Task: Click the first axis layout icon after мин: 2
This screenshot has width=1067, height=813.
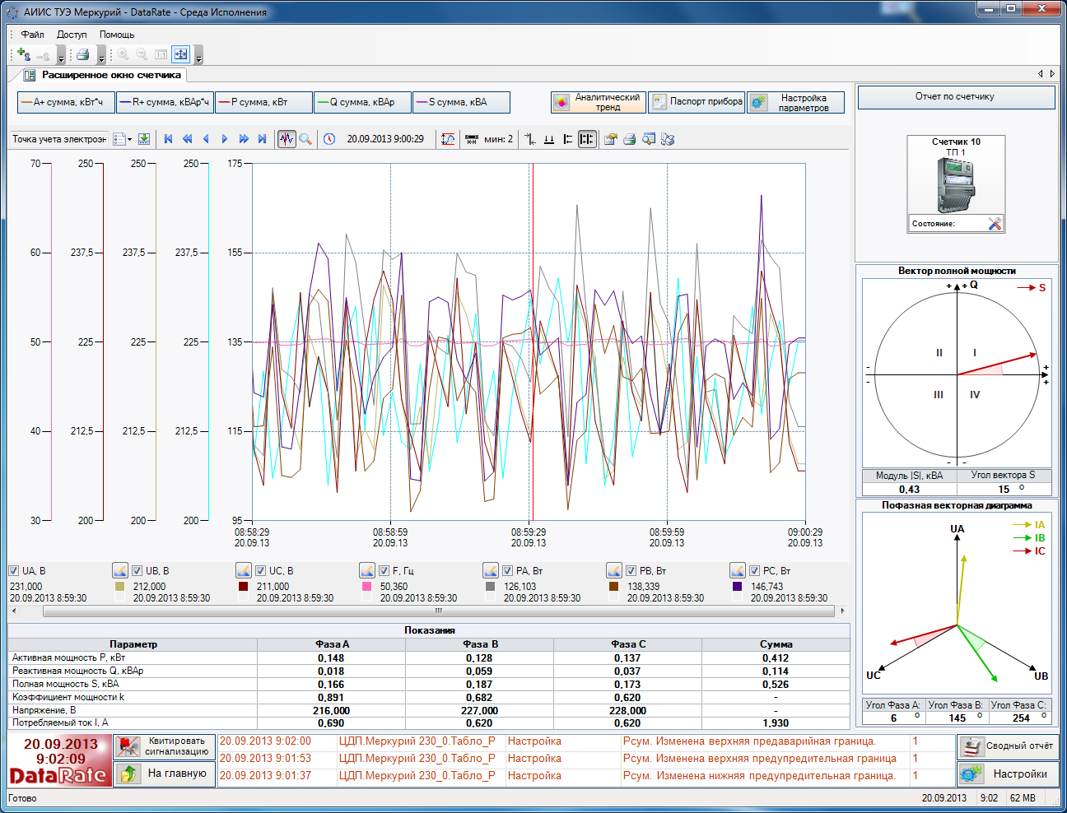Action: [530, 139]
